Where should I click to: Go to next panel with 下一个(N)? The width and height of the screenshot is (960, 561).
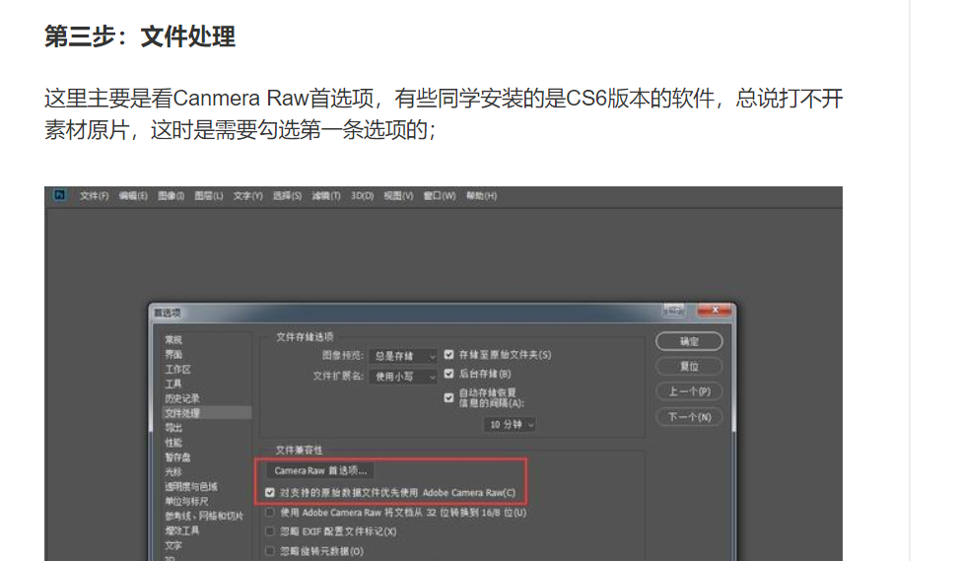click(689, 417)
